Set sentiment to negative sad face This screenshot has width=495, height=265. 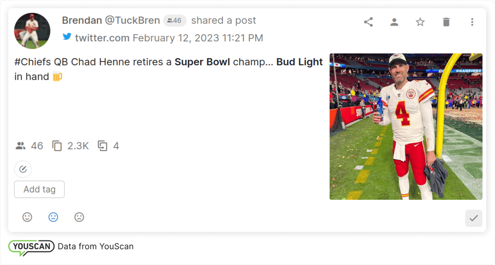(x=79, y=217)
